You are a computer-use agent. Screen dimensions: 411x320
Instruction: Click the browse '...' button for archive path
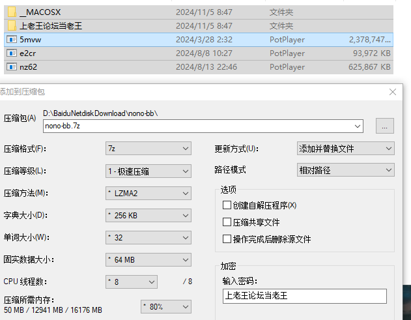384,126
